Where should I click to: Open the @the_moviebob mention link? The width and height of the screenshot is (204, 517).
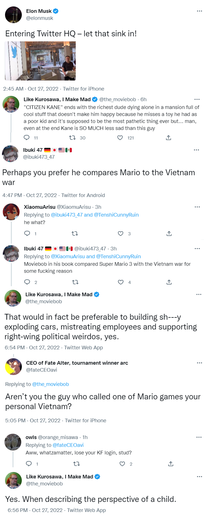click(x=51, y=384)
